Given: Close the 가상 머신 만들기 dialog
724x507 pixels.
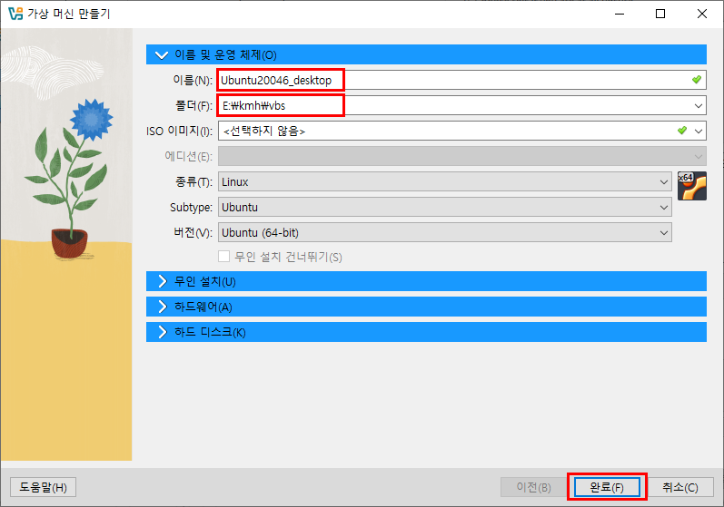Looking at the screenshot, I should pyautogui.click(x=702, y=14).
